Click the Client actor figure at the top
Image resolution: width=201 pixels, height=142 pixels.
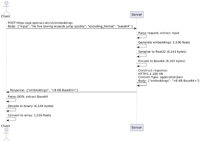coord(6,8)
